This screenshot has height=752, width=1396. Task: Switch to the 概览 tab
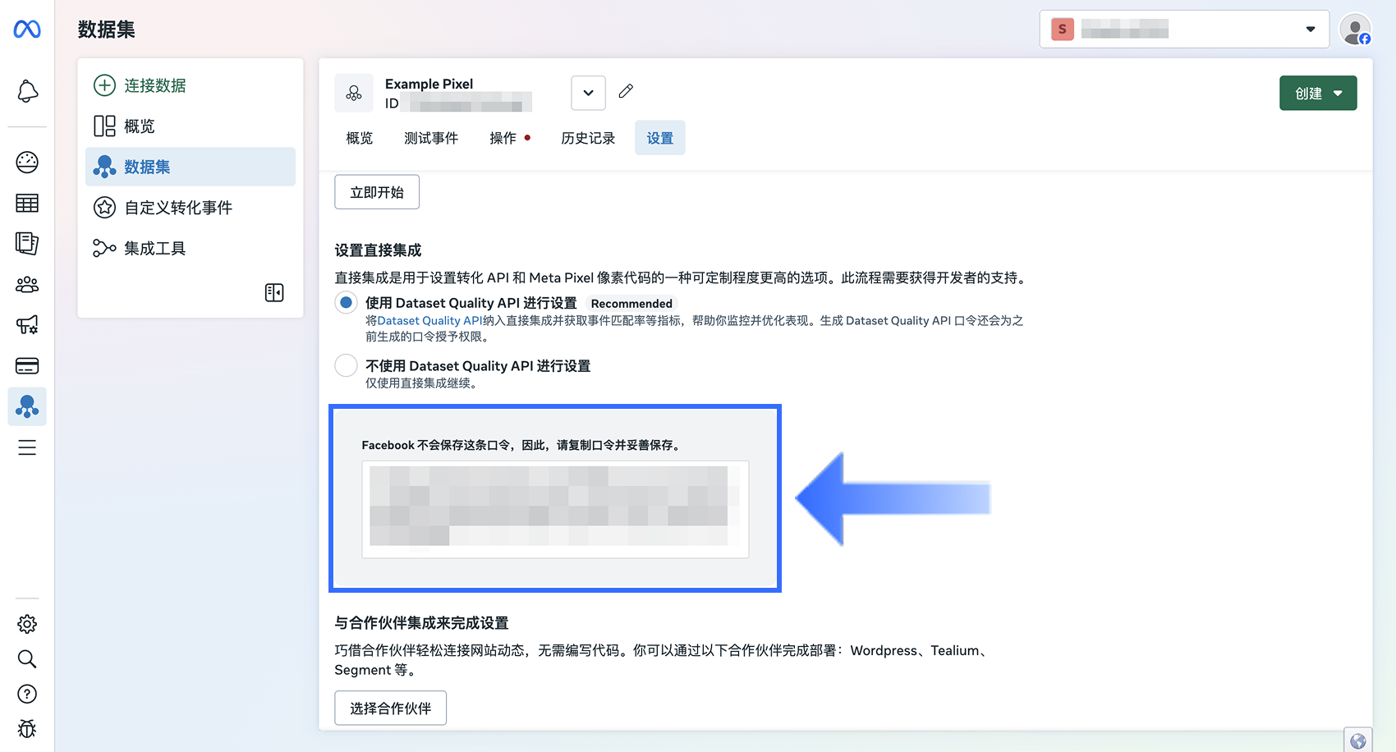click(360, 138)
